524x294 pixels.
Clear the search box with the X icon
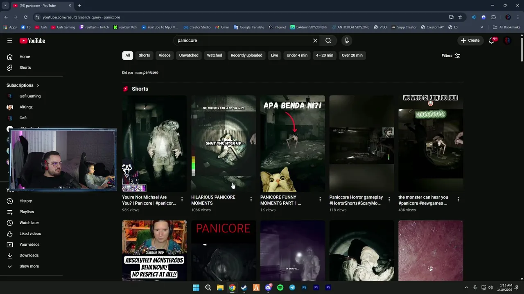point(315,40)
